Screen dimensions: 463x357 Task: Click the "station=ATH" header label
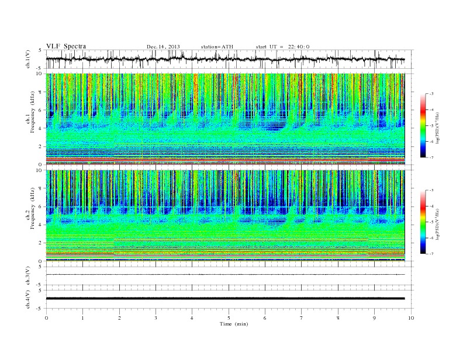click(x=217, y=47)
